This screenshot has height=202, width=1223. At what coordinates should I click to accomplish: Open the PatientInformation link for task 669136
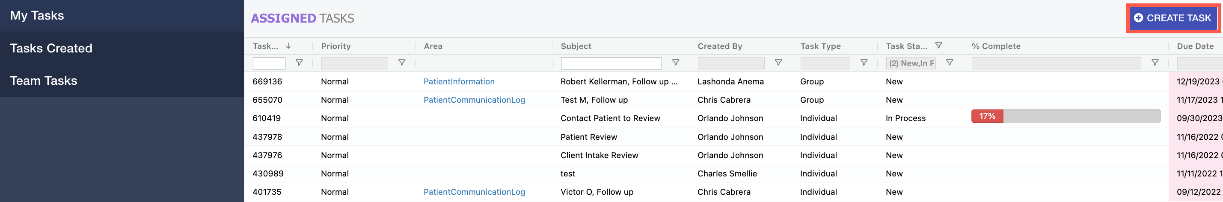coord(459,81)
